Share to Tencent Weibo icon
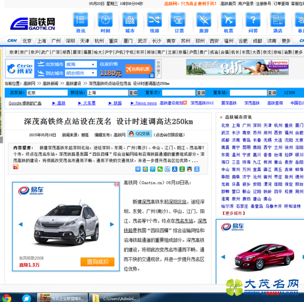 pyautogui.click(x=152, y=169)
